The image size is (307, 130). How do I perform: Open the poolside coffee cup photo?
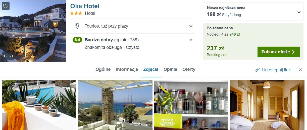coord(39,105)
